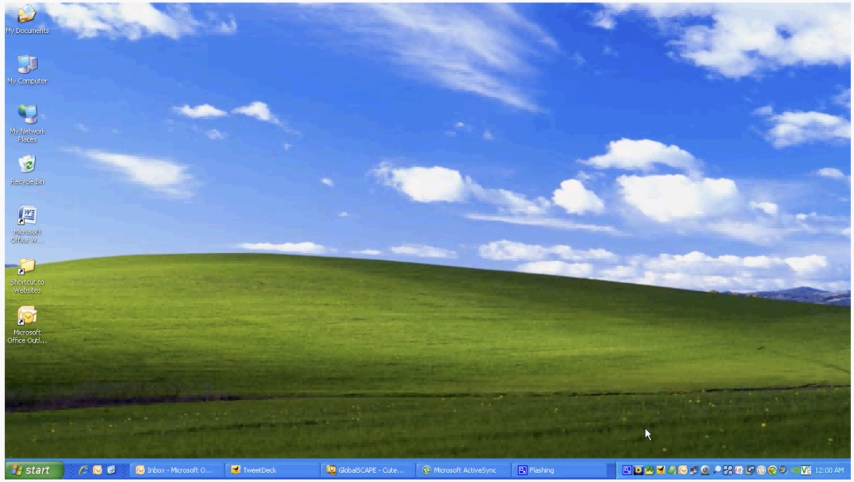Launch Internet Explorer from Quick Launch
Viewport: 854px width, 482px height.
[x=83, y=470]
